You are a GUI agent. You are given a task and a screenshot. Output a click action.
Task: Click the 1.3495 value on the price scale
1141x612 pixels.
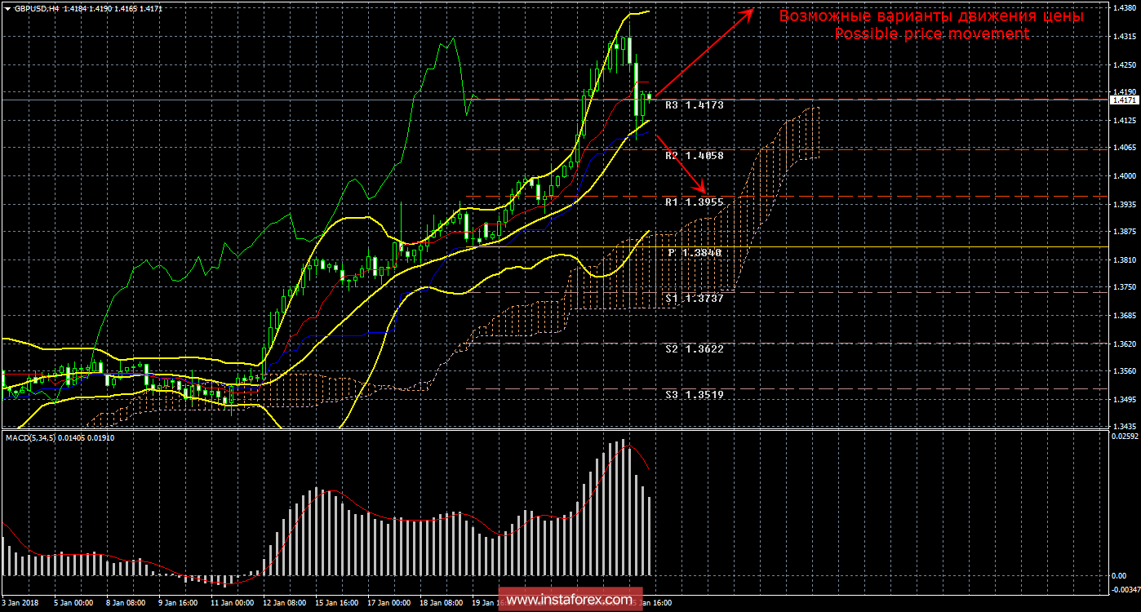point(1123,399)
